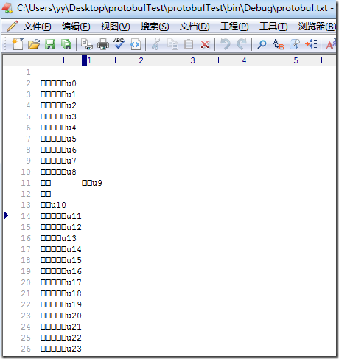Click the New document toolbar icon
339x359 pixels.
(x=18, y=44)
